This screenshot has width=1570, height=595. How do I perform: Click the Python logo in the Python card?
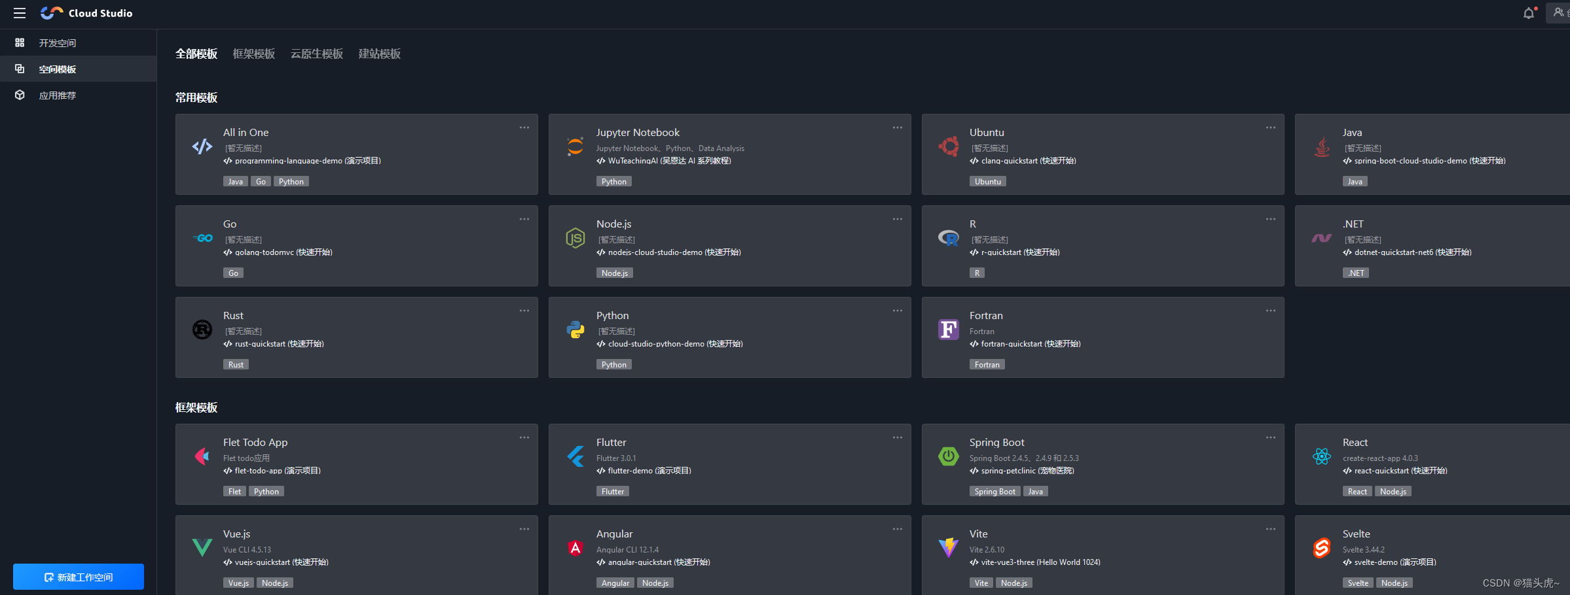[x=575, y=330]
